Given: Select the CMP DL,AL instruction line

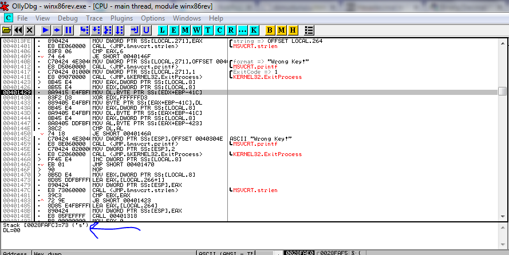Looking at the screenshot, I should tap(107, 128).
